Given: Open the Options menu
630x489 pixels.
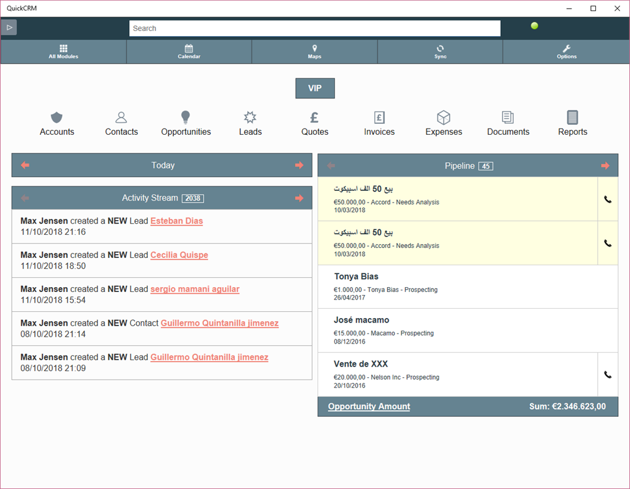Looking at the screenshot, I should click(566, 51).
